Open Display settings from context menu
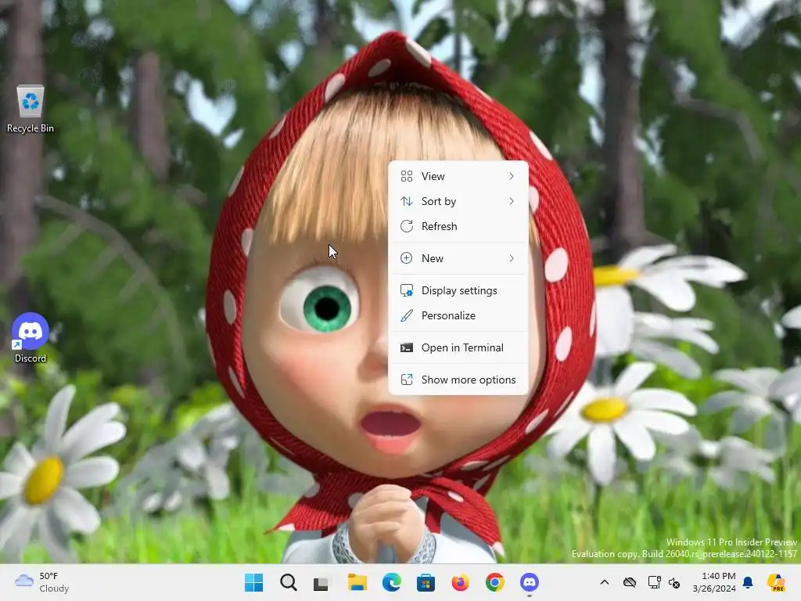The image size is (801, 601). pos(458,290)
